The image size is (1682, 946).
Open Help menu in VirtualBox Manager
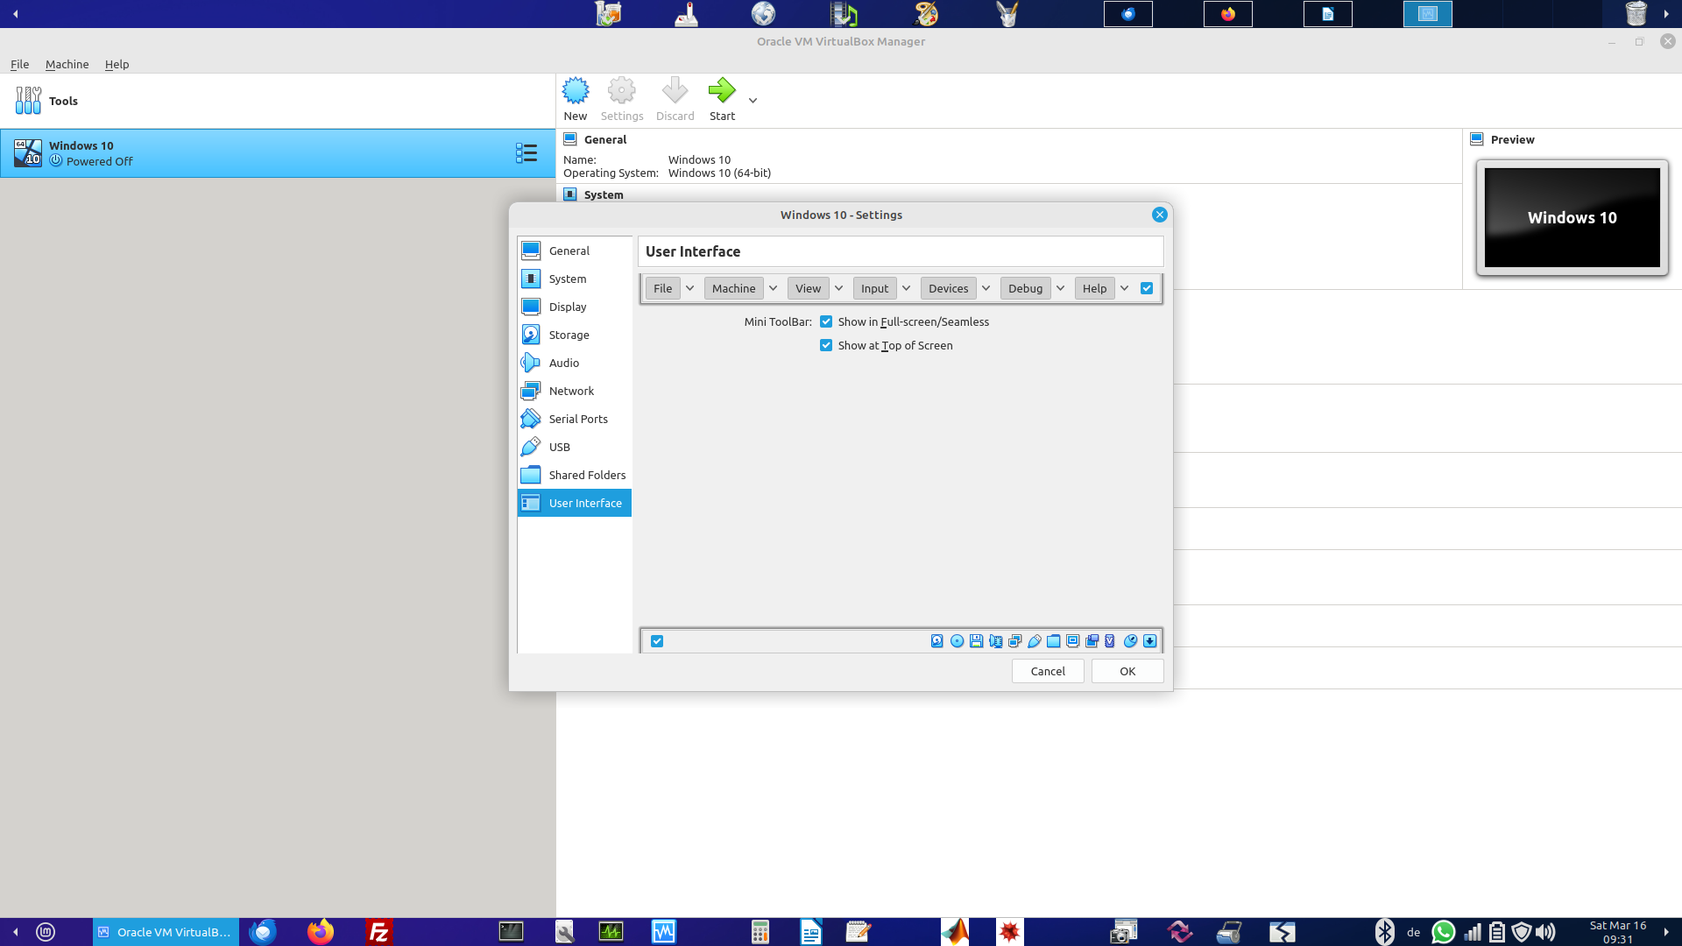click(x=117, y=64)
